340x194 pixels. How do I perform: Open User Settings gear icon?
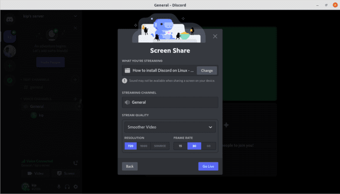click(x=75, y=187)
